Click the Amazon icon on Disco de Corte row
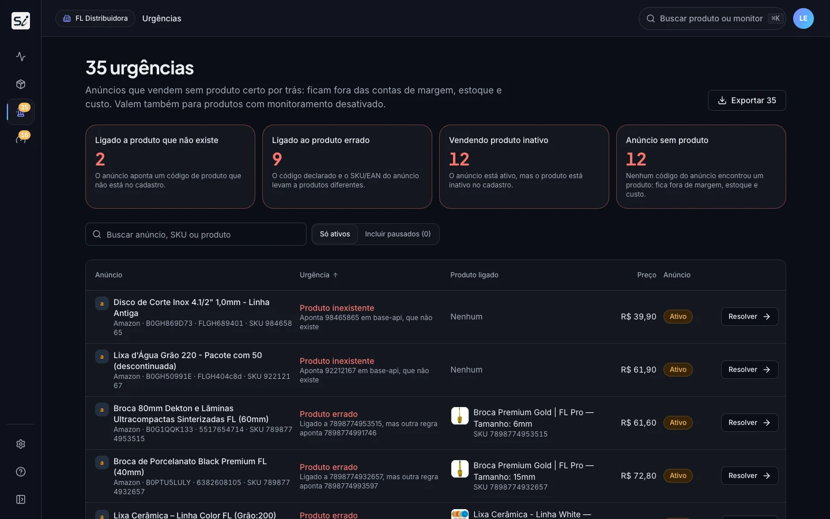This screenshot has height=519, width=830. tap(102, 303)
